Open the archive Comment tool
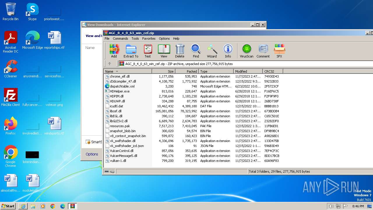373x210 pixels. (263, 51)
